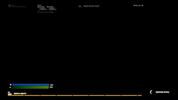Click the shield value 100 beside the blue bar
The width and height of the screenshot is (178, 100).
[x=51, y=85]
